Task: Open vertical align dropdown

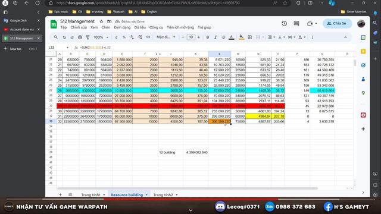Action: [x=282, y=37]
